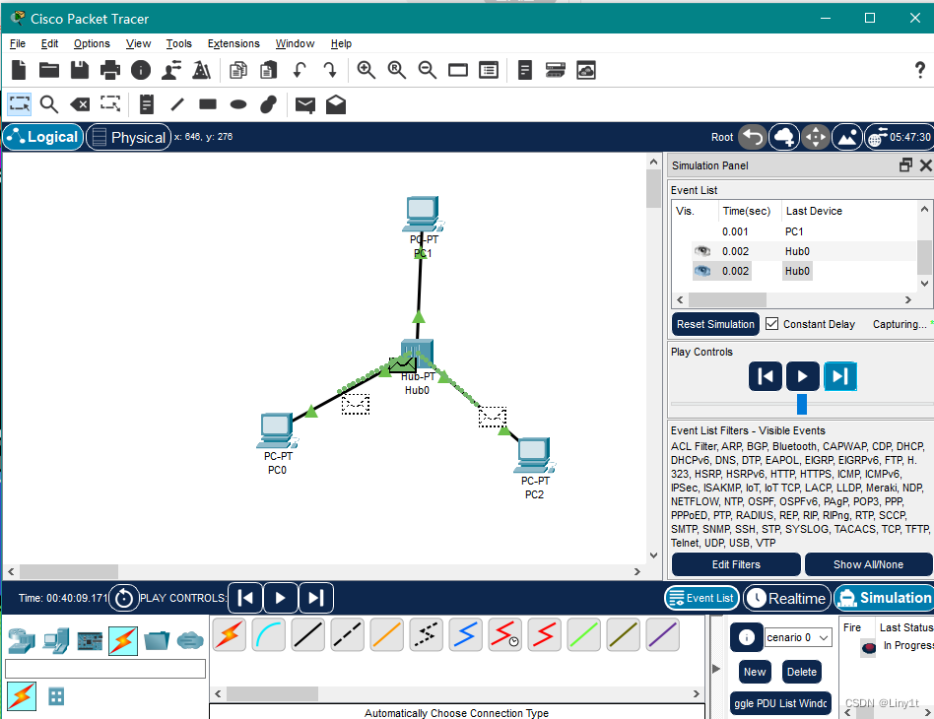Image resolution: width=934 pixels, height=719 pixels.
Task: Click the Edit Filters button
Action: [x=736, y=564]
